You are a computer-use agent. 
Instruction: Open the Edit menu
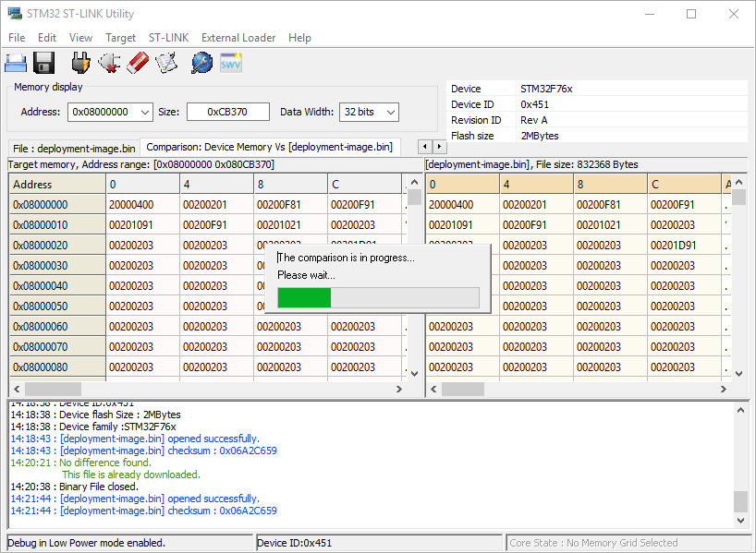pos(47,38)
